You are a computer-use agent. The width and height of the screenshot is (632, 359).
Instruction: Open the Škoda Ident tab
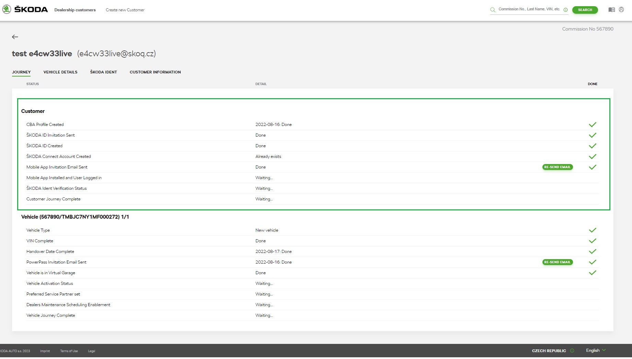104,72
